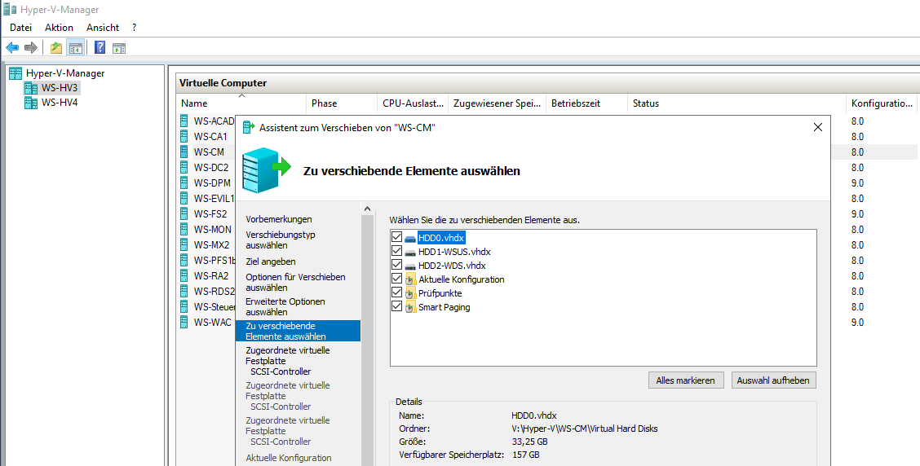This screenshot has width=920, height=466.
Task: Click the Auswahl aufheben button
Action: [773, 380]
